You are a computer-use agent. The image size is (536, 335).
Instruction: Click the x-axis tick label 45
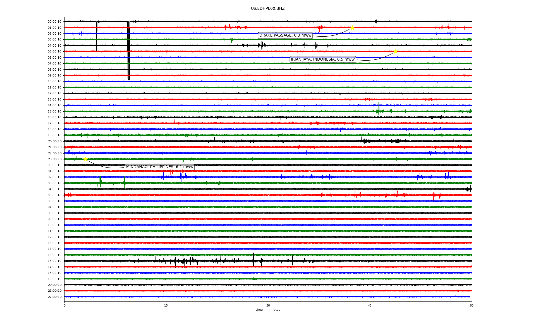370,305
